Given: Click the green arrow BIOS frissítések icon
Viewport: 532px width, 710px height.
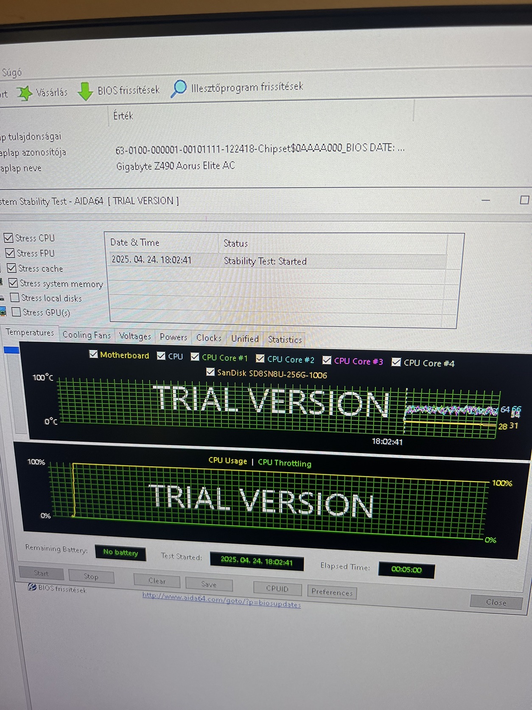Looking at the screenshot, I should click(85, 91).
